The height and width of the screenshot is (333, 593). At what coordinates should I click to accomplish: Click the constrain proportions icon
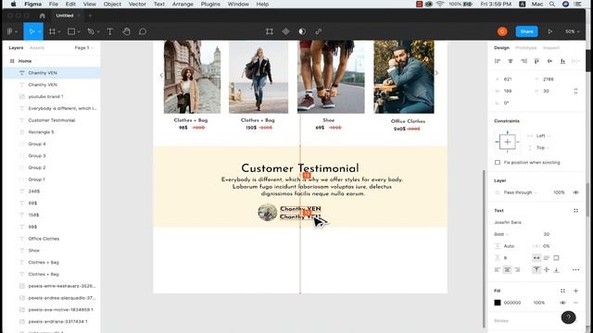point(575,91)
